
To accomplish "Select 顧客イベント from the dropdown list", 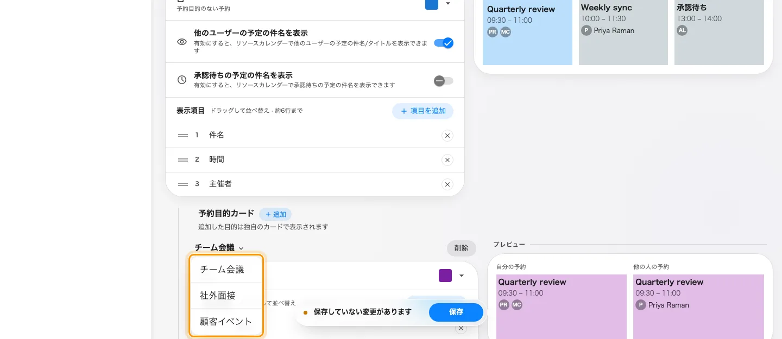I will pos(227,321).
